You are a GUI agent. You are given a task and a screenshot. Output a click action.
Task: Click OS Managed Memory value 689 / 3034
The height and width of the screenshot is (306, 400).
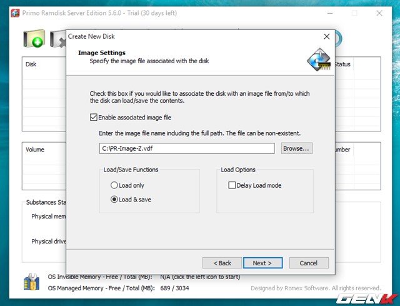coord(174,288)
